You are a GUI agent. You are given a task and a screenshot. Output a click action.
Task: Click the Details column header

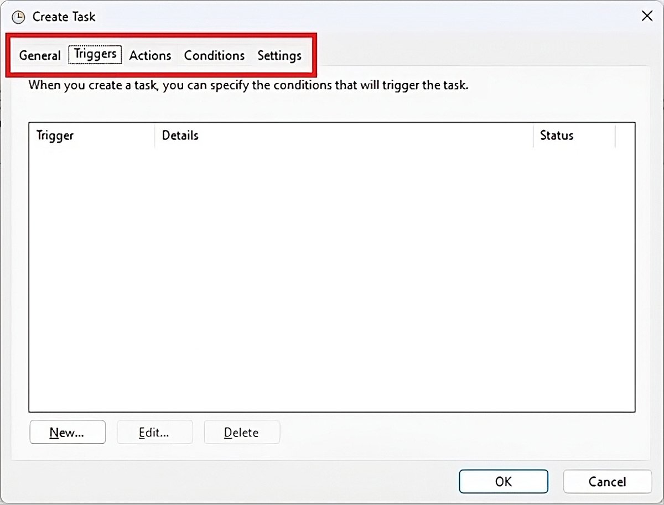[180, 136]
